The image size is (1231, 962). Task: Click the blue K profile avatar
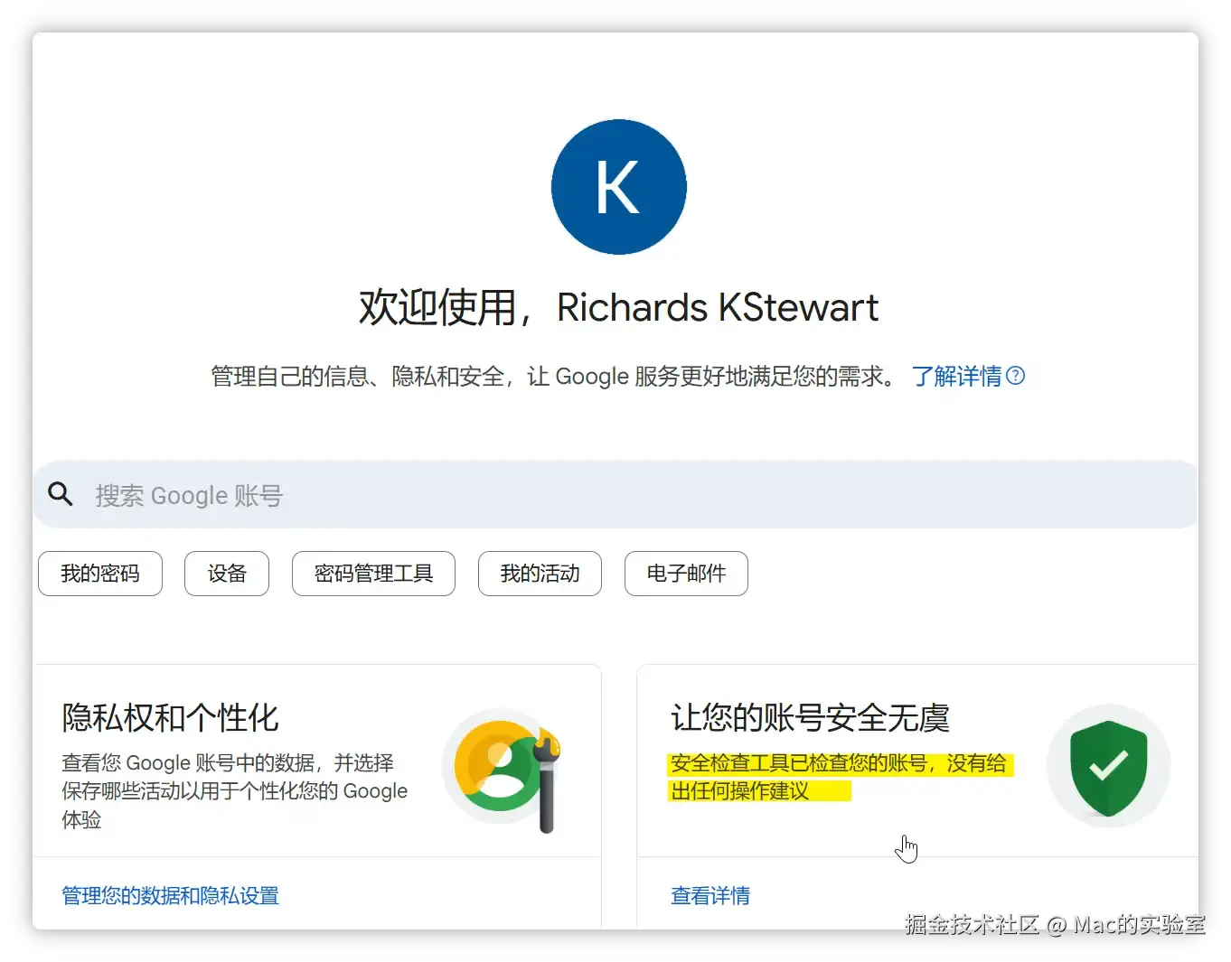(619, 187)
